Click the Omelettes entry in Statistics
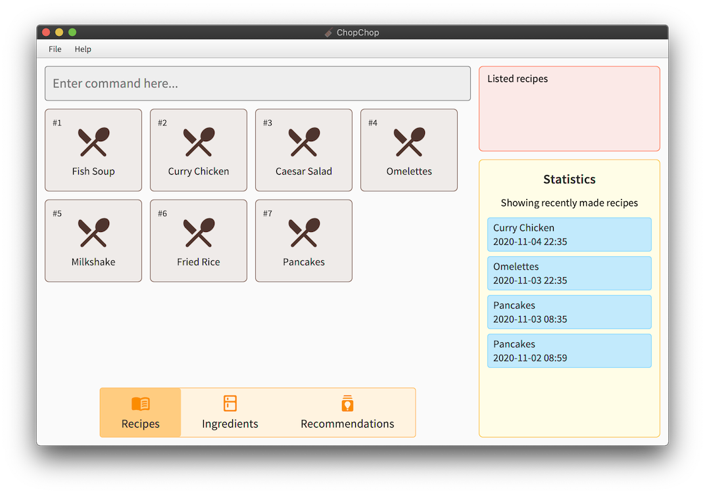Image resolution: width=705 pixels, height=494 pixels. [570, 273]
